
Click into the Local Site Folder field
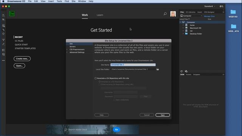[133, 69]
